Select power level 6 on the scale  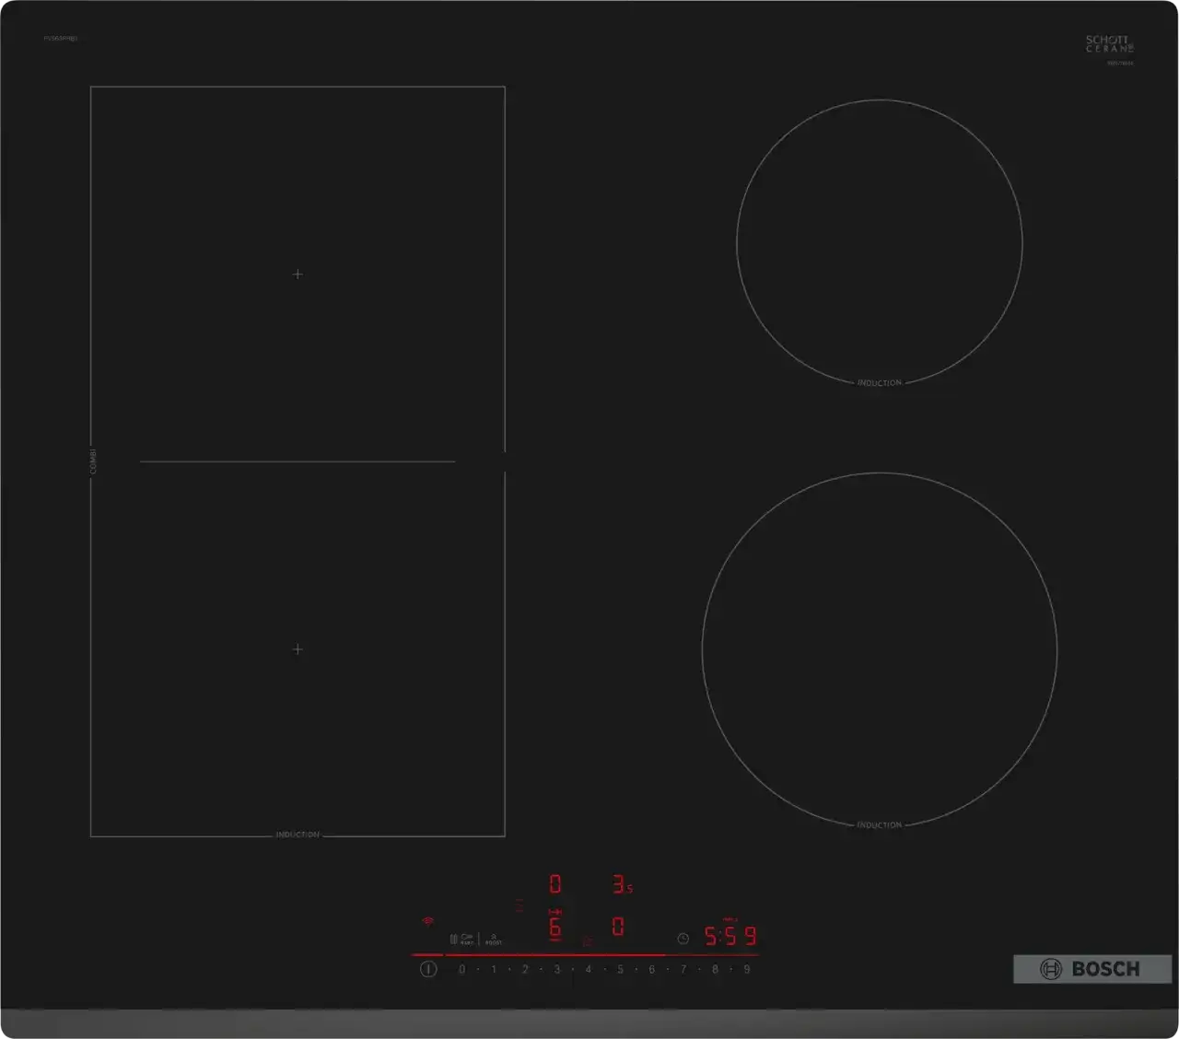651,969
